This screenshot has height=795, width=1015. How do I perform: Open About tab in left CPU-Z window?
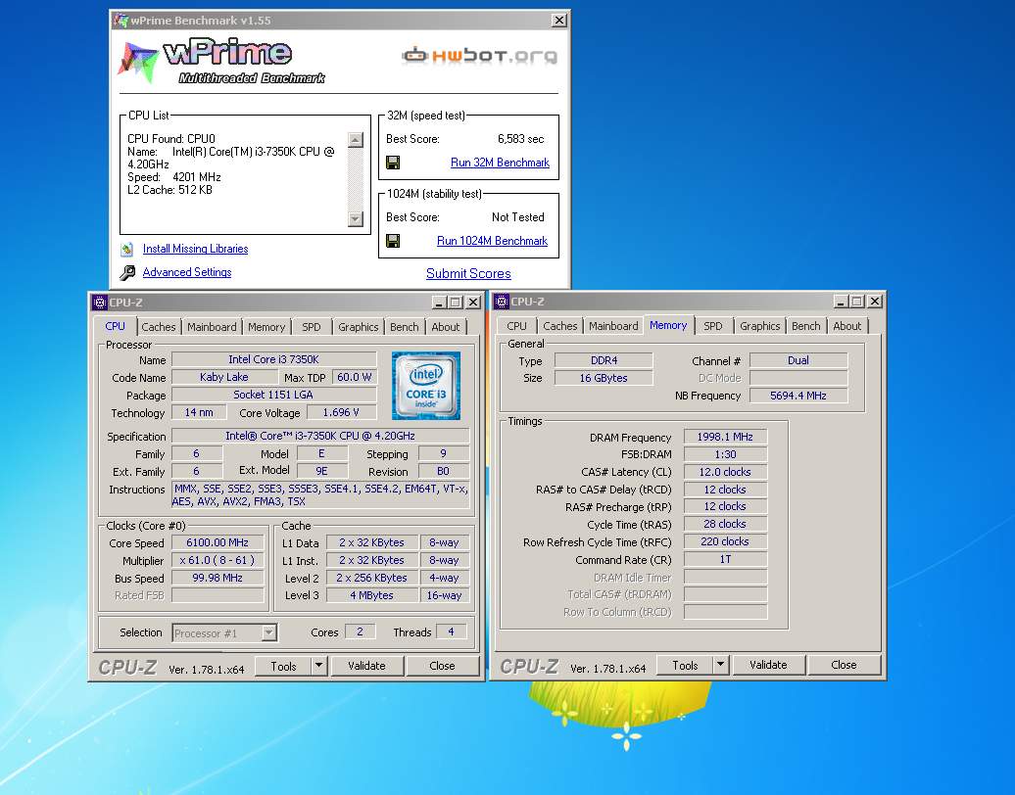446,327
